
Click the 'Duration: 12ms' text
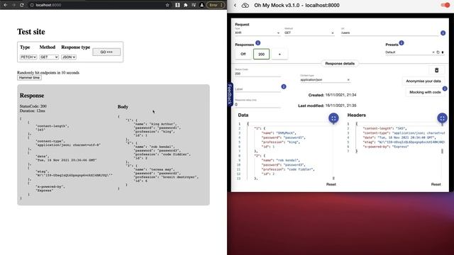(x=32, y=110)
